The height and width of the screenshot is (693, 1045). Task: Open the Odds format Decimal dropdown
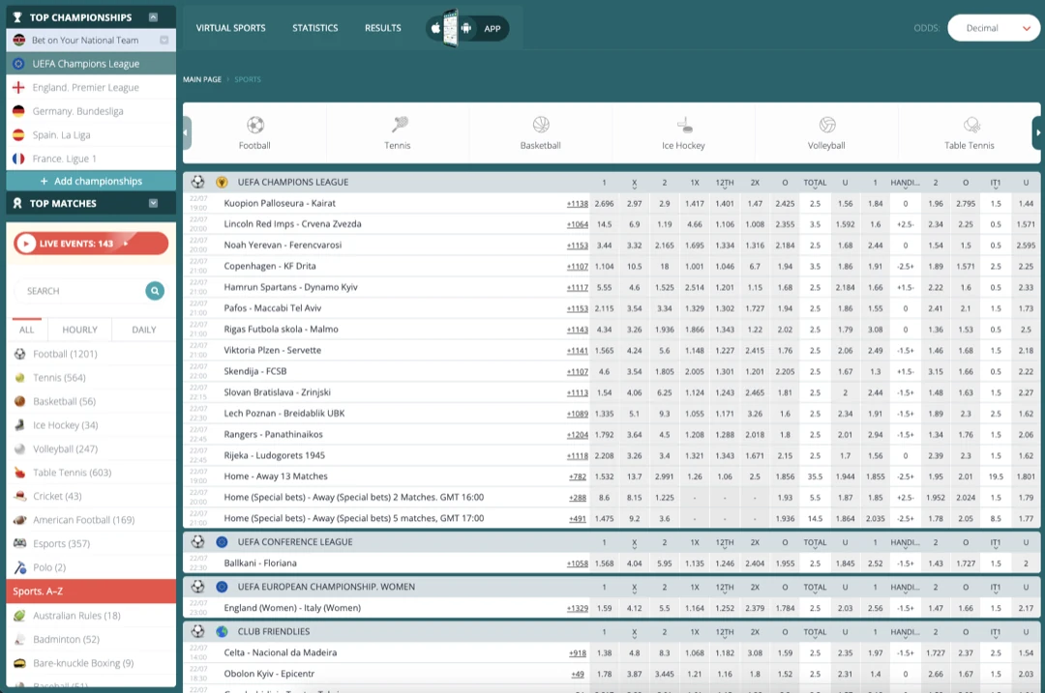click(x=993, y=28)
